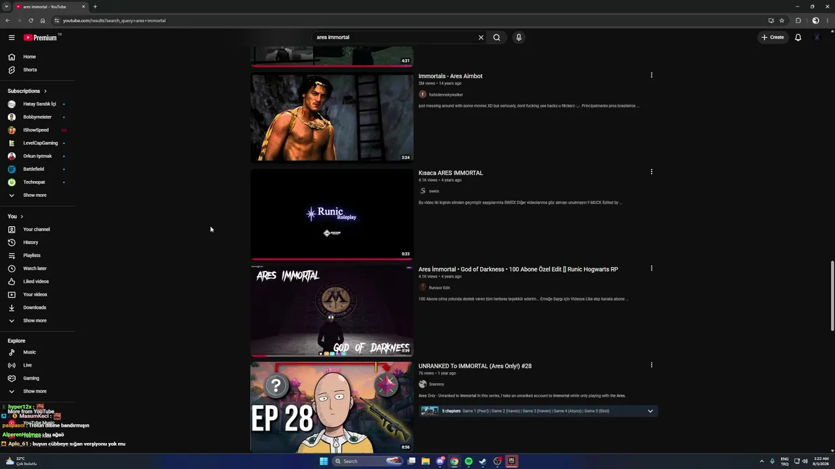Screen dimensions: 835x469
Task: Open options menu for Kısaca ARES IMMORTAL
Action: point(651,172)
